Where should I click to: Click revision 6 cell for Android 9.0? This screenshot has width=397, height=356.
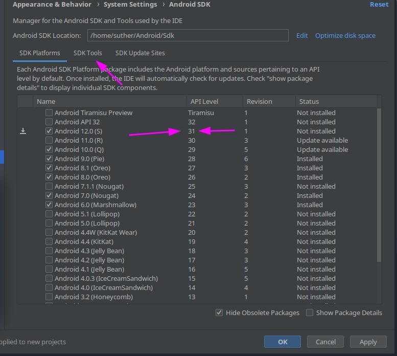[246, 159]
